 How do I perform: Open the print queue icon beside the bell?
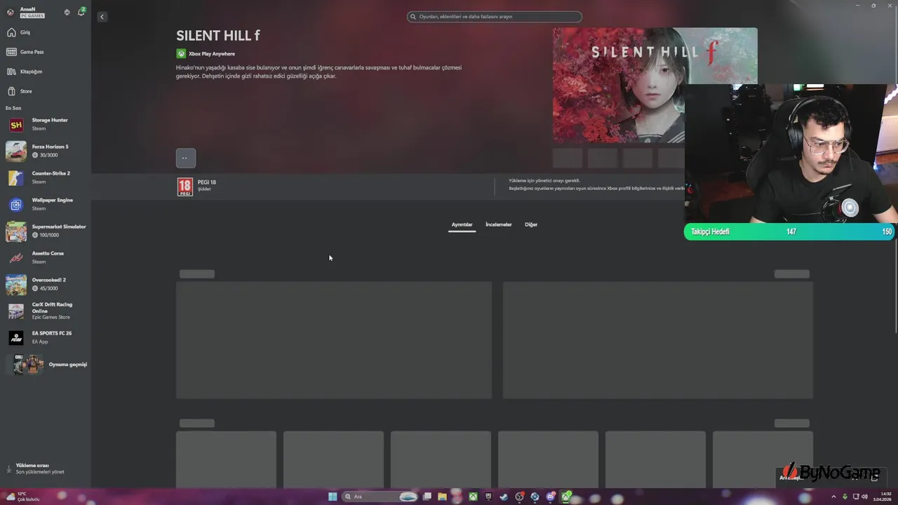click(x=67, y=12)
